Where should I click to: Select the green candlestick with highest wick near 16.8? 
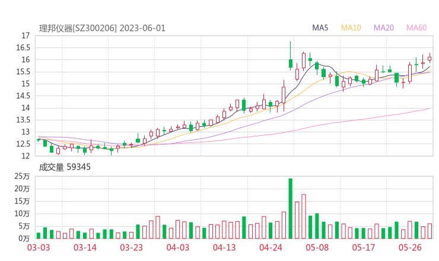291,56
